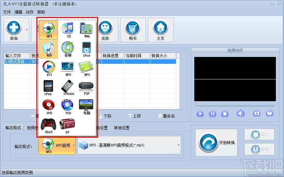Choose the 音频 audio format icon
This screenshot has width=284, height=177.
(x=68, y=49)
